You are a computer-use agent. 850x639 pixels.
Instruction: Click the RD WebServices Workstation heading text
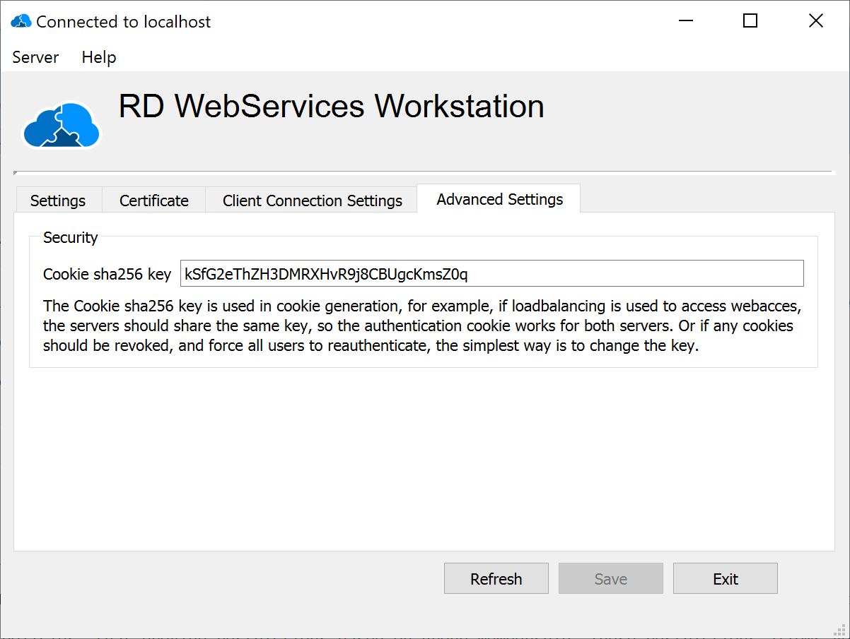click(x=331, y=106)
